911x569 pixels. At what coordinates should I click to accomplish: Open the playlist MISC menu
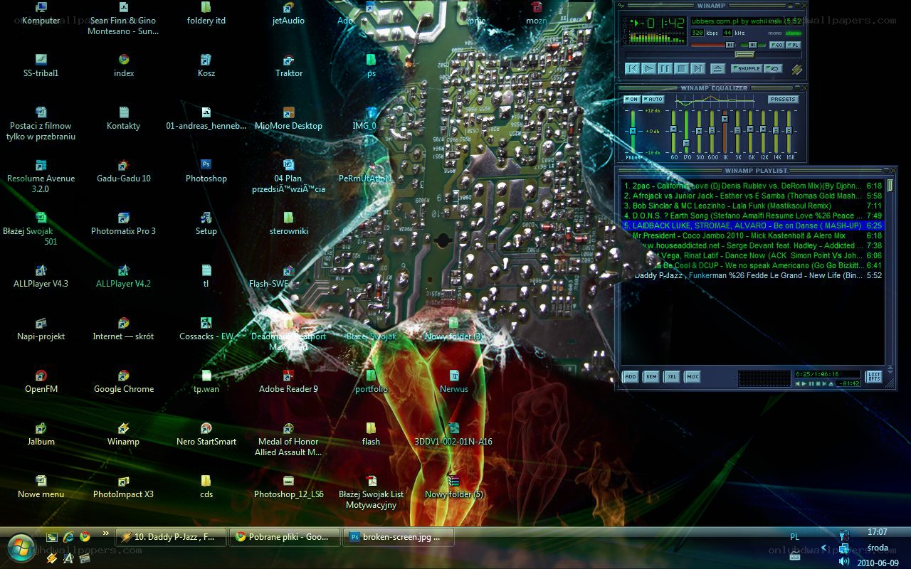[x=692, y=377]
